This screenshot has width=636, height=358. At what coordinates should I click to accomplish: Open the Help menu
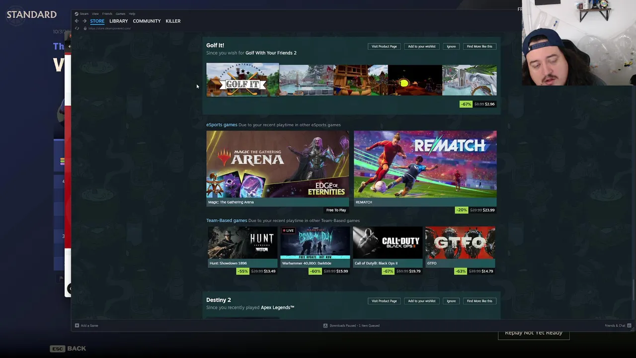click(132, 14)
